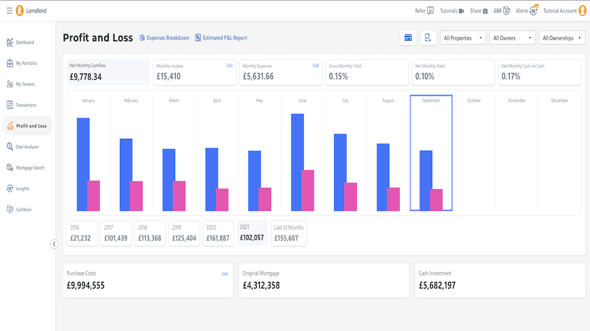Open the Tutorial Account avatar
The image size is (590, 331).
pos(582,11)
